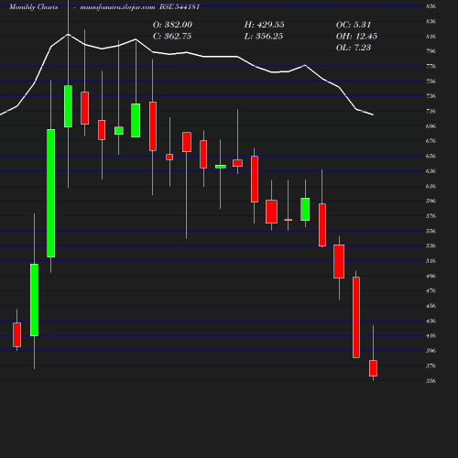Click the 536 price axis label
458x458 pixels.
coord(431,245)
